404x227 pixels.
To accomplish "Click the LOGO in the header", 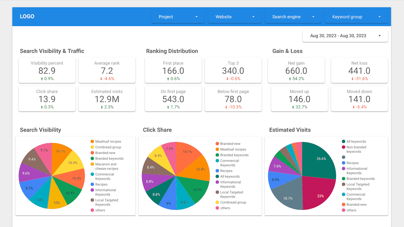I will 27,16.
